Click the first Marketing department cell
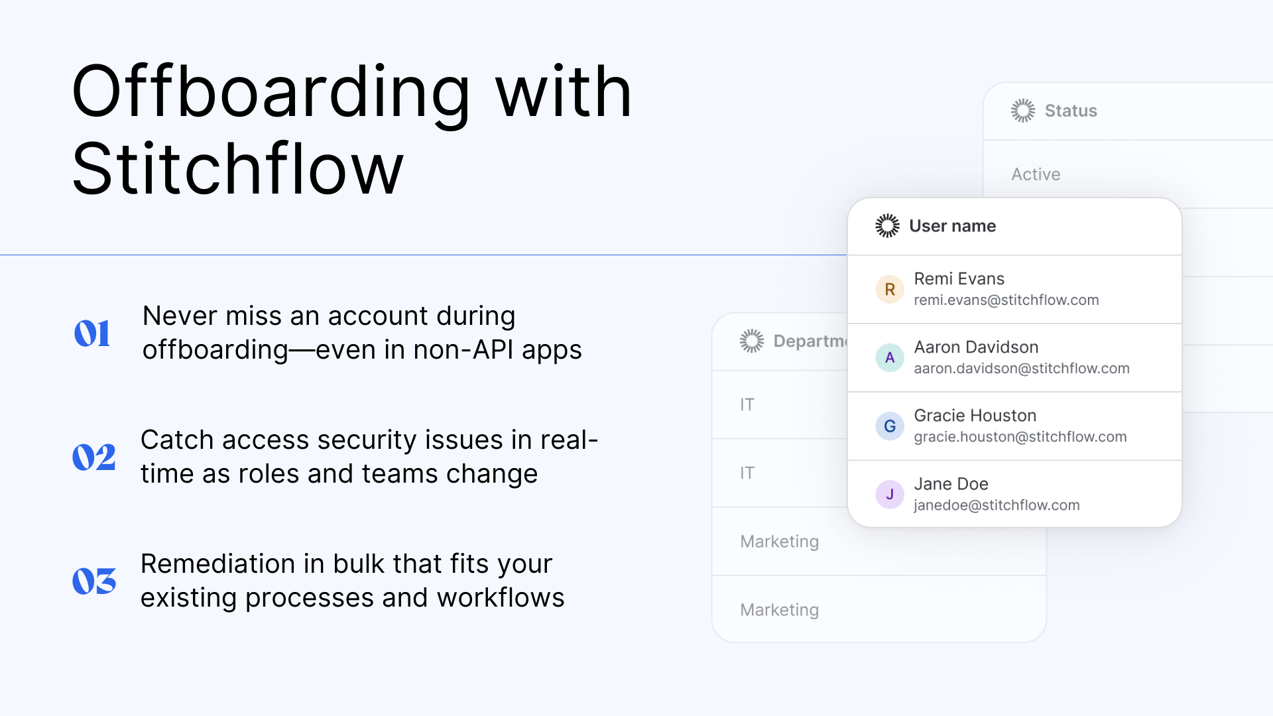 tap(779, 542)
